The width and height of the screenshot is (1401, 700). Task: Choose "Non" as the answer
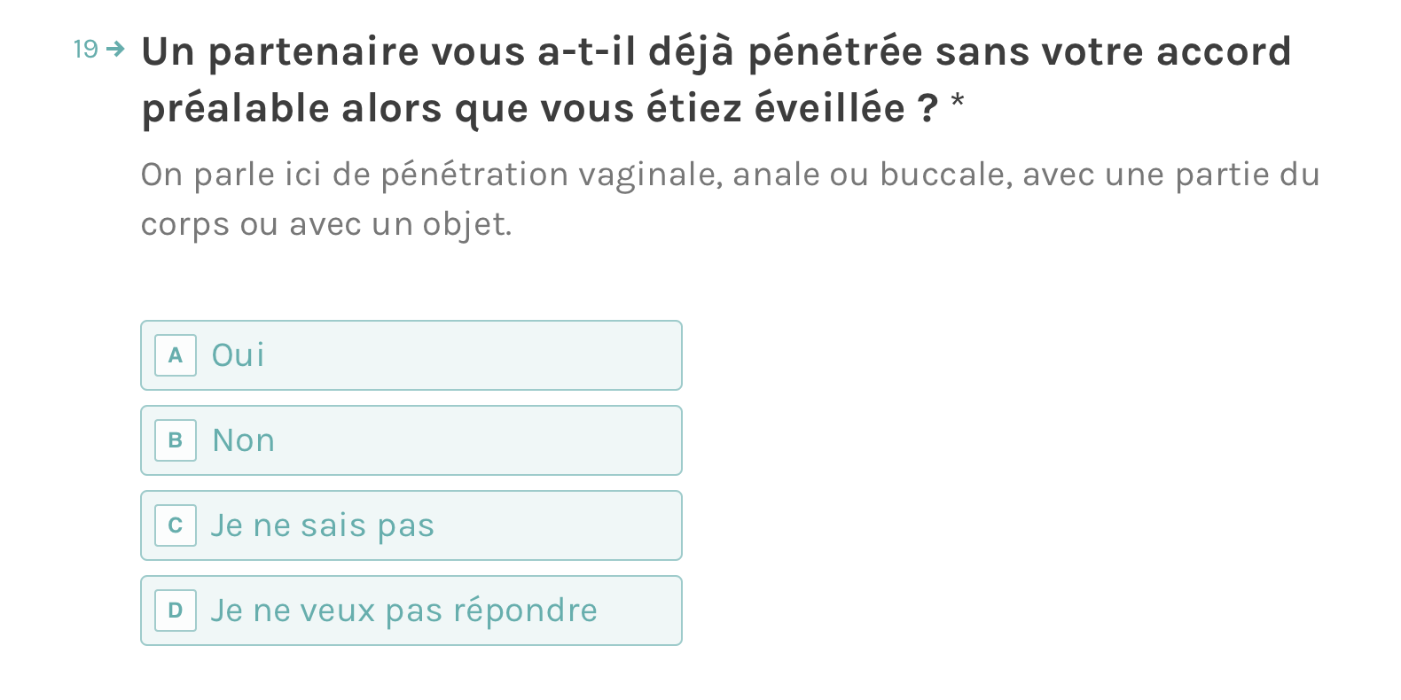[411, 440]
